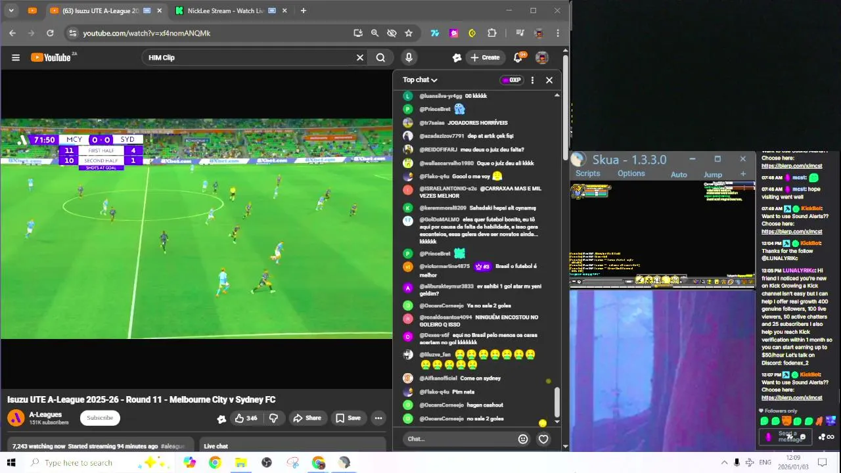
Task: Expand the Top chat dropdown
Action: click(420, 80)
